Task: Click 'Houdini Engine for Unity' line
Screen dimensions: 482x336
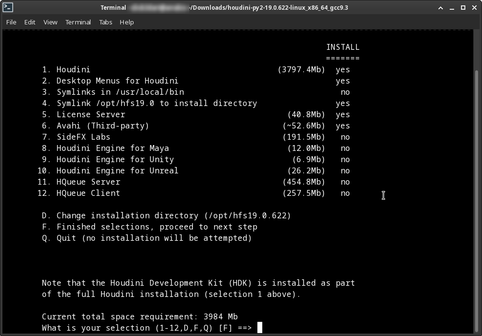Action: coord(196,159)
